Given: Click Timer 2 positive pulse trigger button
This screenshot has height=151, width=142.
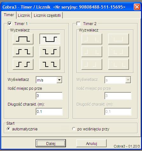Looking at the screenshot, I should pos(92,39).
